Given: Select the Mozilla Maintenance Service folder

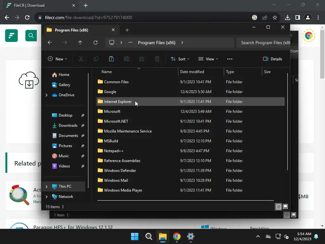Looking at the screenshot, I should pyautogui.click(x=190, y=131).
